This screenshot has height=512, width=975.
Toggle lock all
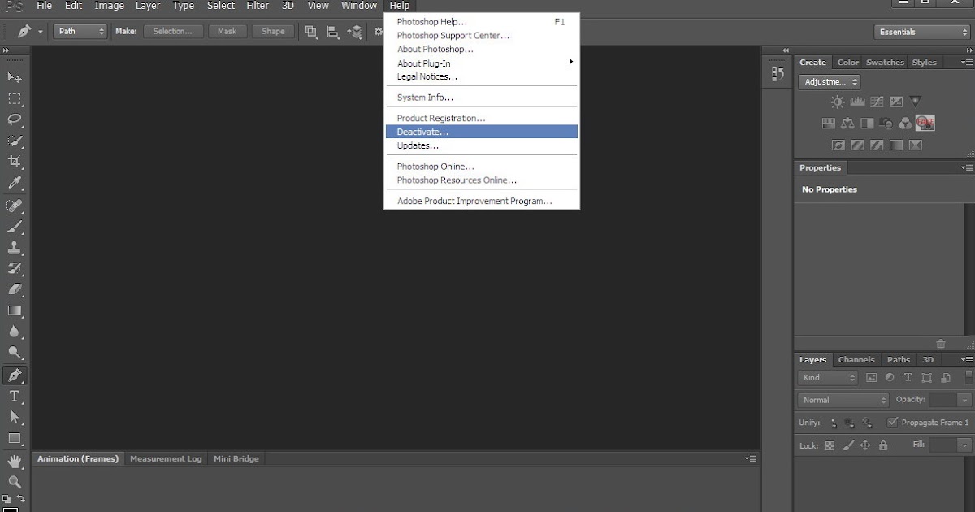[883, 445]
